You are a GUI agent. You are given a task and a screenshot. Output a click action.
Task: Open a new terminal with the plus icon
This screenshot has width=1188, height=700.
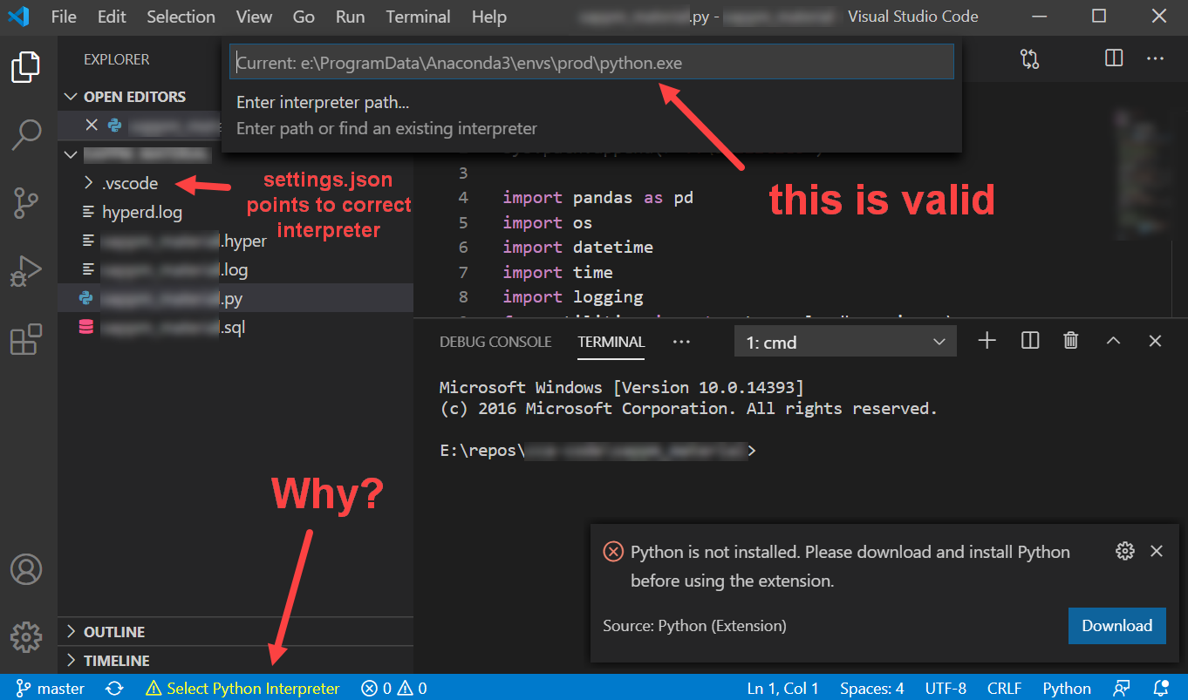987,340
